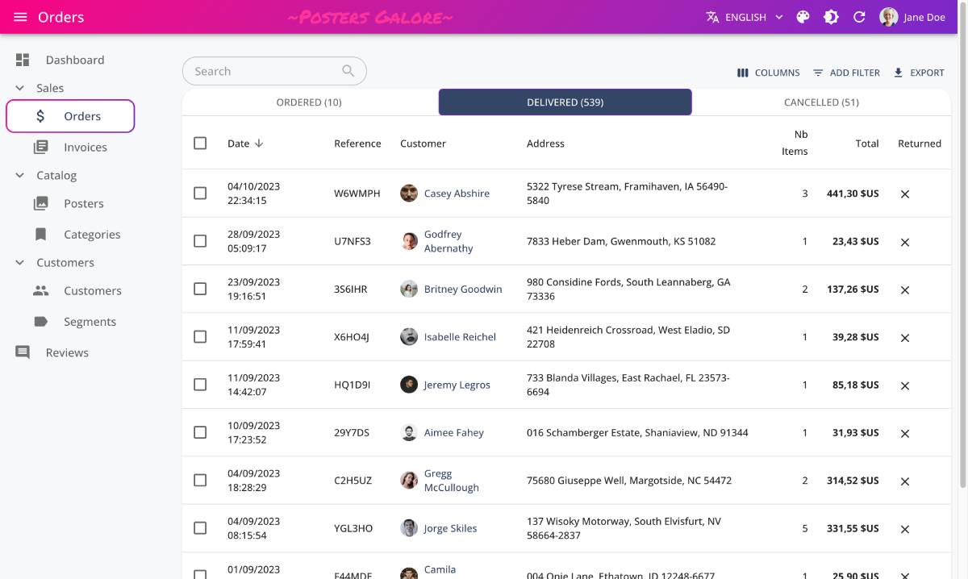Open customer link Casey Abshire
Screen dimensions: 968x579
coord(456,194)
